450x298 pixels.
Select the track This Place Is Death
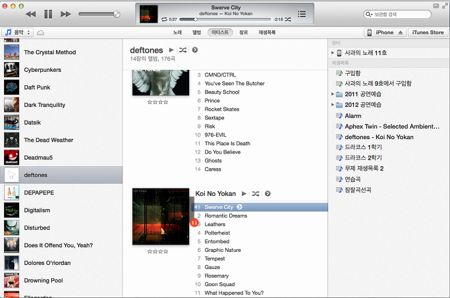227,143
